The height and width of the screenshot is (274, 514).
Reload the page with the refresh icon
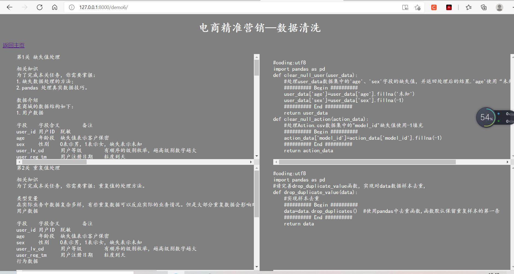pos(40,7)
